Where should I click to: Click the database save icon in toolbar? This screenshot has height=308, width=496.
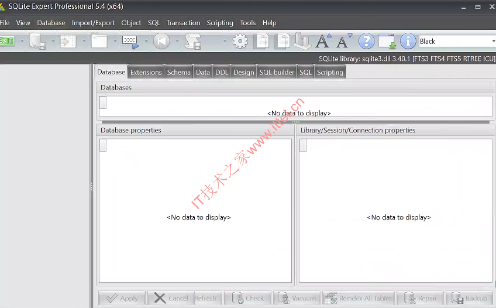[38, 42]
